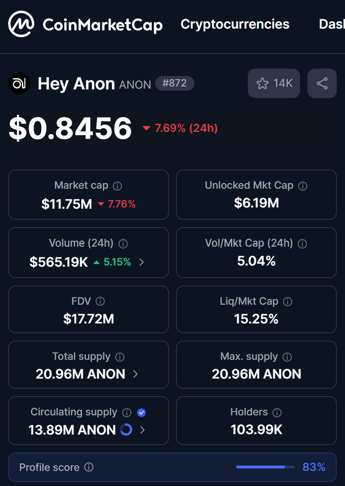Expand the Total supply chevron
345x486 pixels.
[136, 374]
